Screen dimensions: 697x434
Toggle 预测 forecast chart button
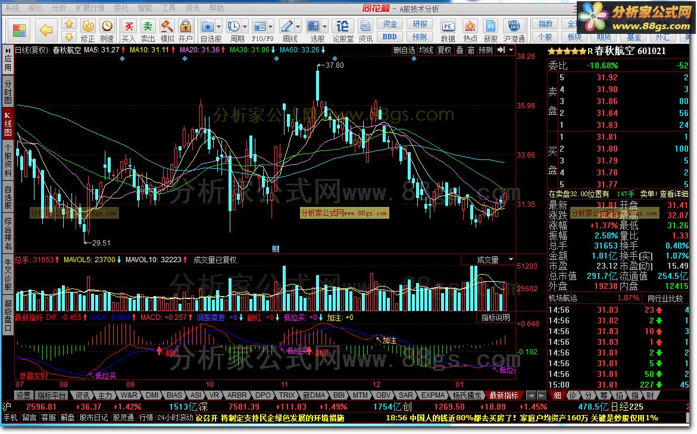pyautogui.click(x=486, y=50)
